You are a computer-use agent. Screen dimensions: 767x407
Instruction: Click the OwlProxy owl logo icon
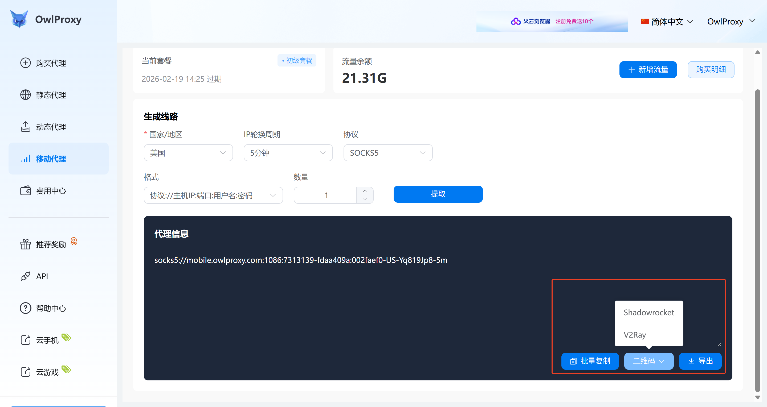click(x=19, y=19)
